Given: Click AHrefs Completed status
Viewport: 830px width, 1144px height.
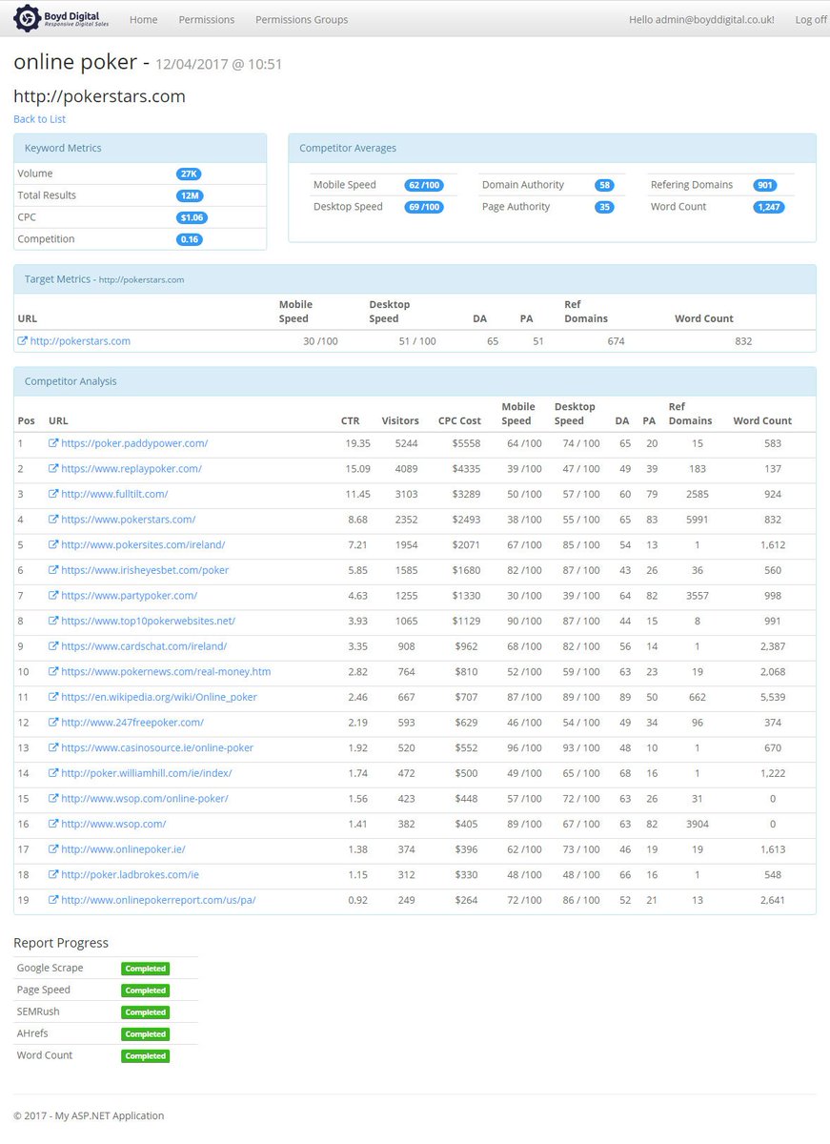Looking at the screenshot, I should tap(145, 1034).
